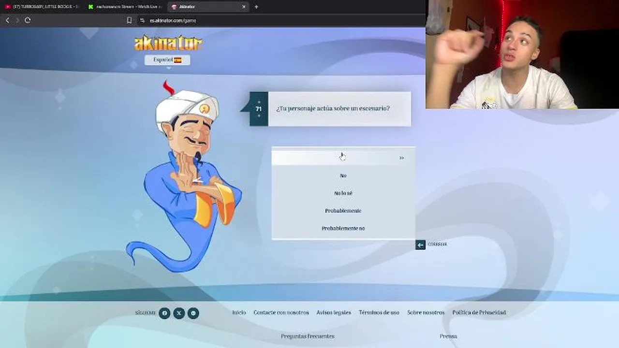Open Prensa footer link

(448, 336)
